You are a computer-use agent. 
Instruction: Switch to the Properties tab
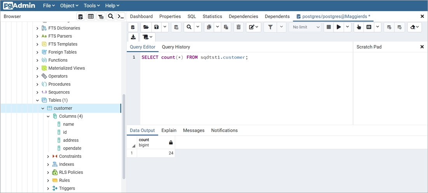pyautogui.click(x=170, y=17)
